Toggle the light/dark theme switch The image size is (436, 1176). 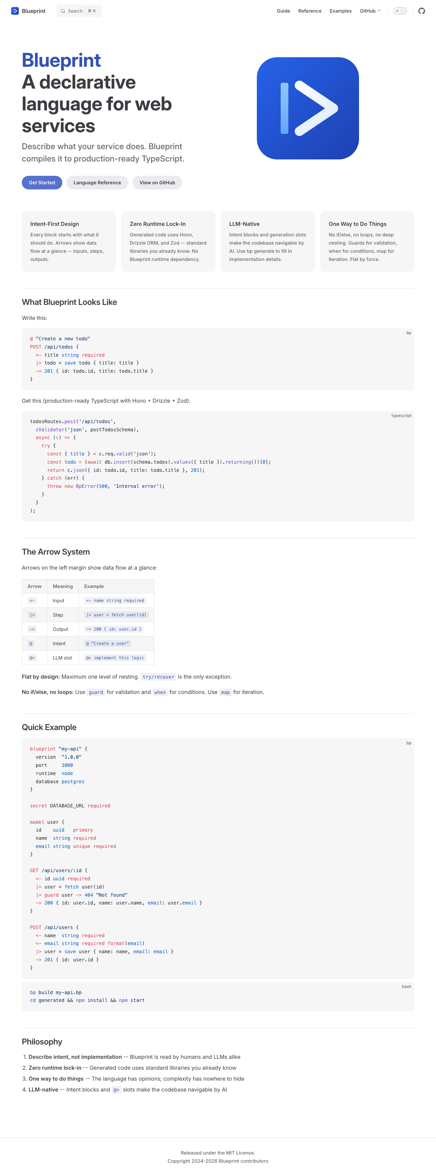(x=400, y=11)
